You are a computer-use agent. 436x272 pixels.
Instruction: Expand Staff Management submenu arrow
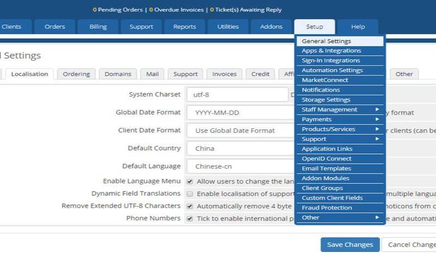(x=377, y=109)
